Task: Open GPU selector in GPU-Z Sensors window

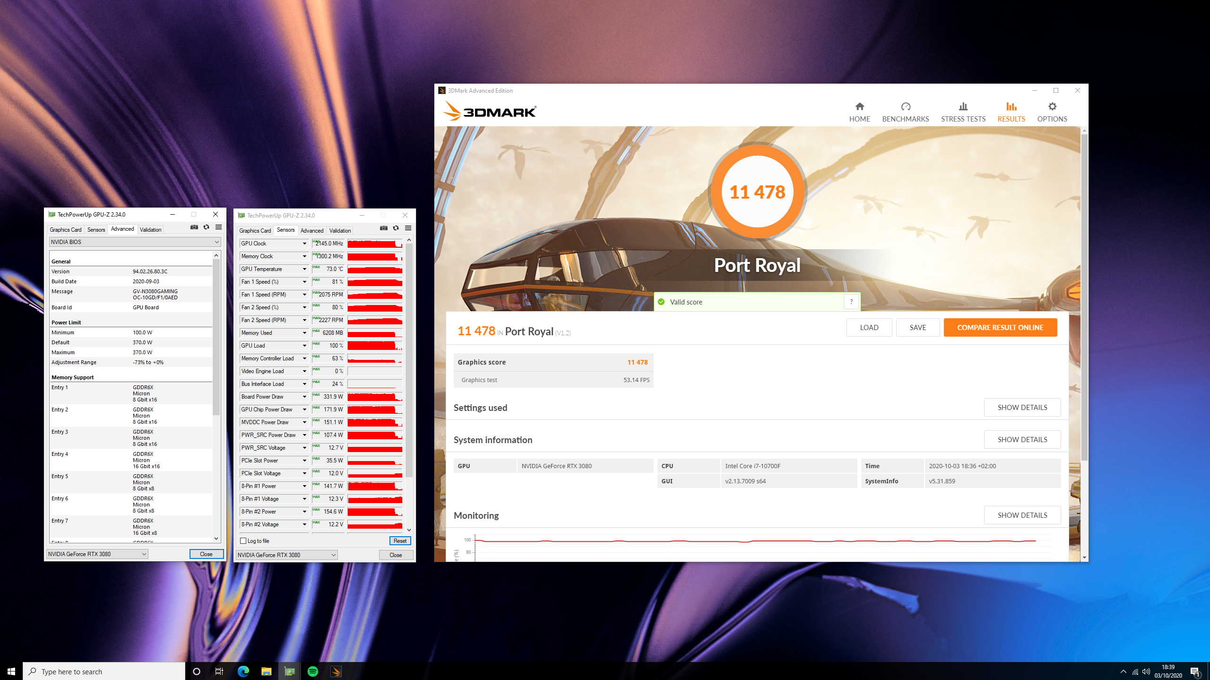Action: click(286, 555)
